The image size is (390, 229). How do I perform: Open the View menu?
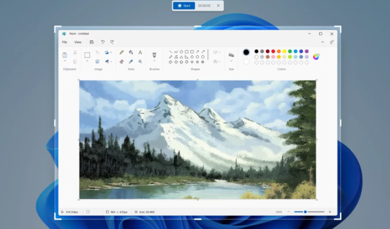78,42
